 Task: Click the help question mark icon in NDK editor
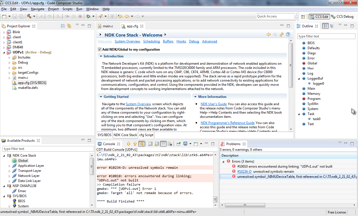[288, 35]
